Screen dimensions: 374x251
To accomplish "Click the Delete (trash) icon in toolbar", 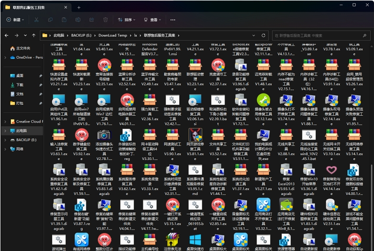I will tap(106, 20).
